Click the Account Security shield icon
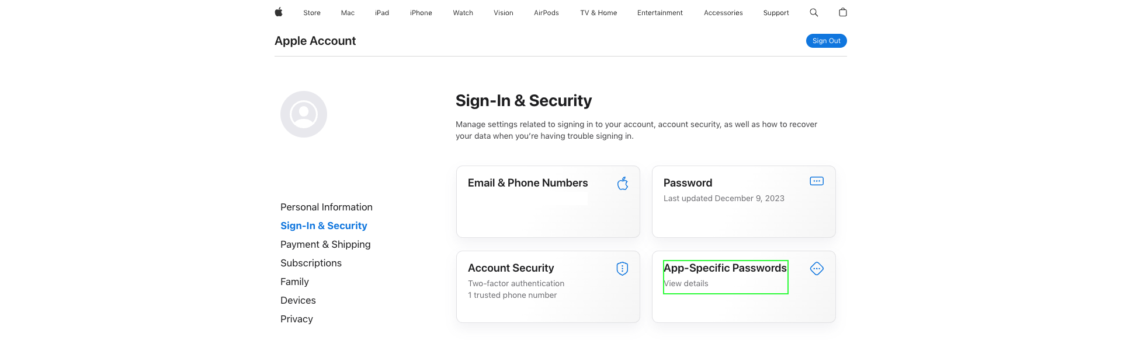This screenshot has width=1121, height=348. pos(622,268)
